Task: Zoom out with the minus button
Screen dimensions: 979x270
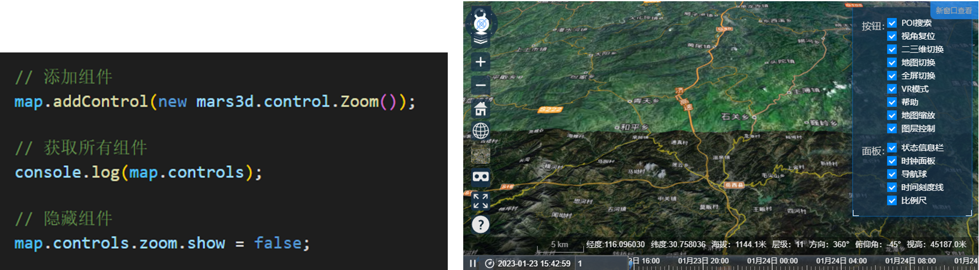Action: (x=481, y=85)
